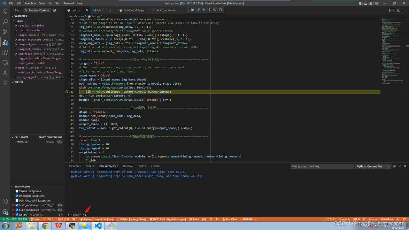Step into in debug toolbar
Screen dimensions: 409x230
pyautogui.click(x=204, y=10)
